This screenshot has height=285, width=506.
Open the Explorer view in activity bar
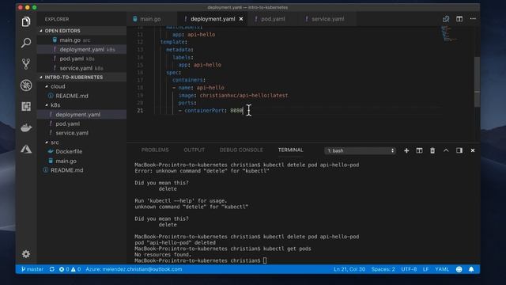pyautogui.click(x=26, y=21)
